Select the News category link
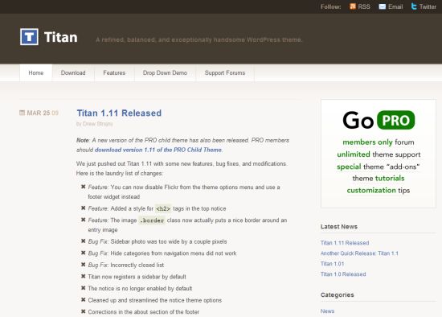Viewport: 442px width, 317px height. pos(327,311)
